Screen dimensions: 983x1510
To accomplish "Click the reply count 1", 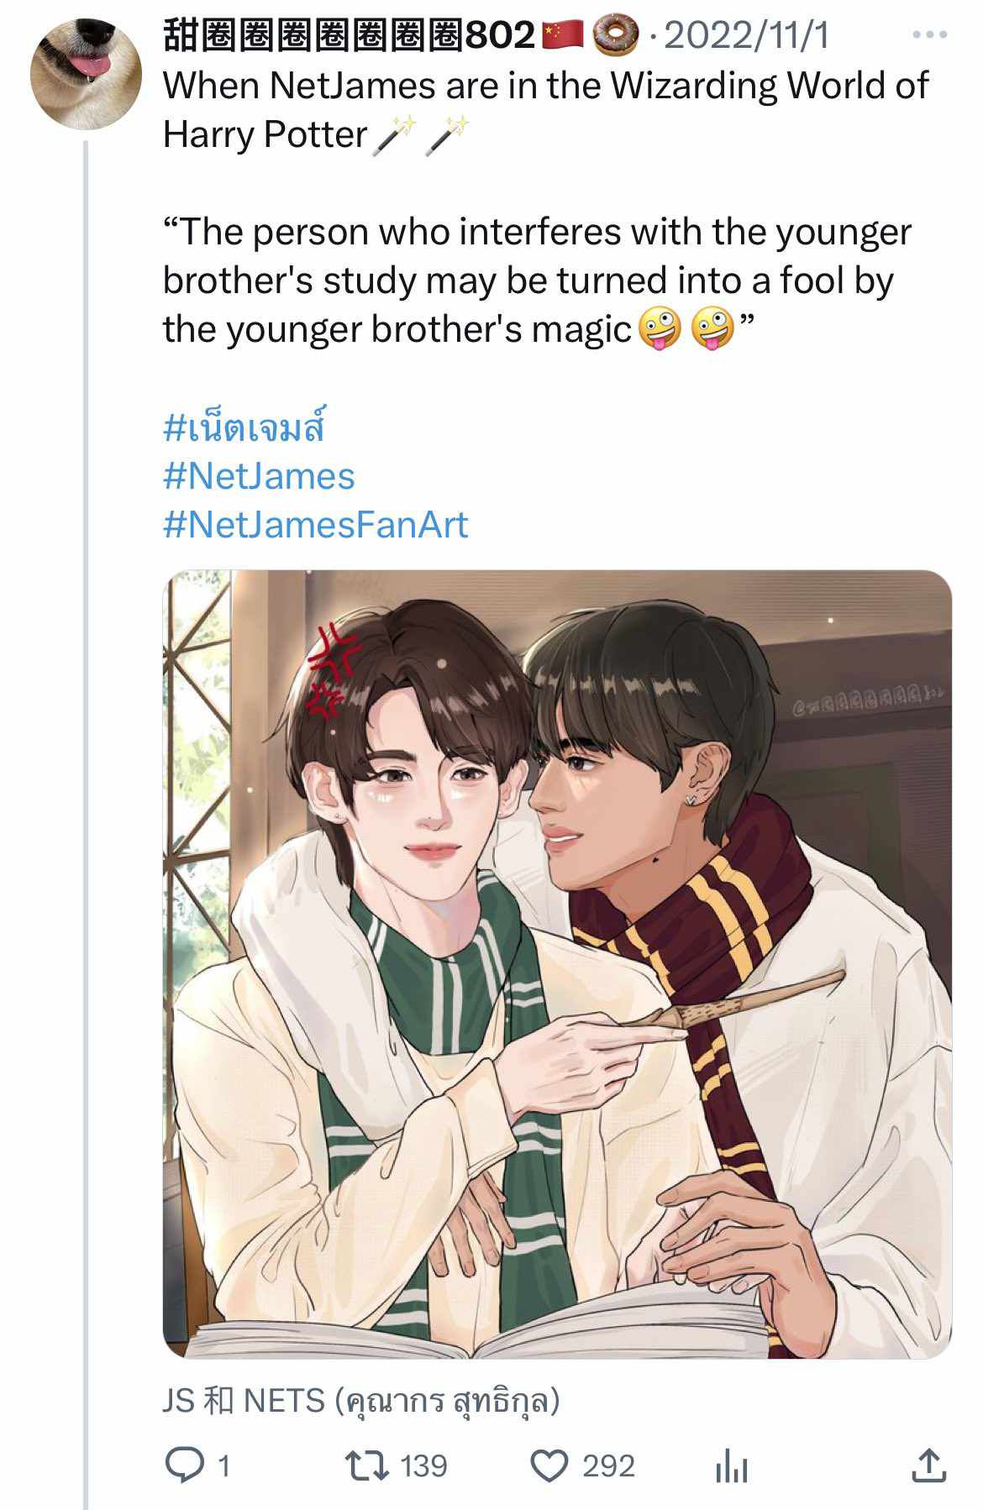I will [x=223, y=1466].
